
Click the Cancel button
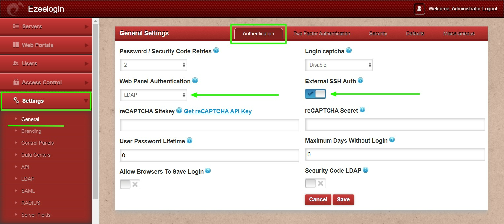(x=318, y=200)
